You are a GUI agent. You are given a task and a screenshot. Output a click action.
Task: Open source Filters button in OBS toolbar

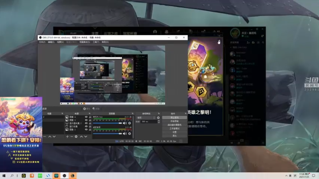pyautogui.click(x=96, y=109)
